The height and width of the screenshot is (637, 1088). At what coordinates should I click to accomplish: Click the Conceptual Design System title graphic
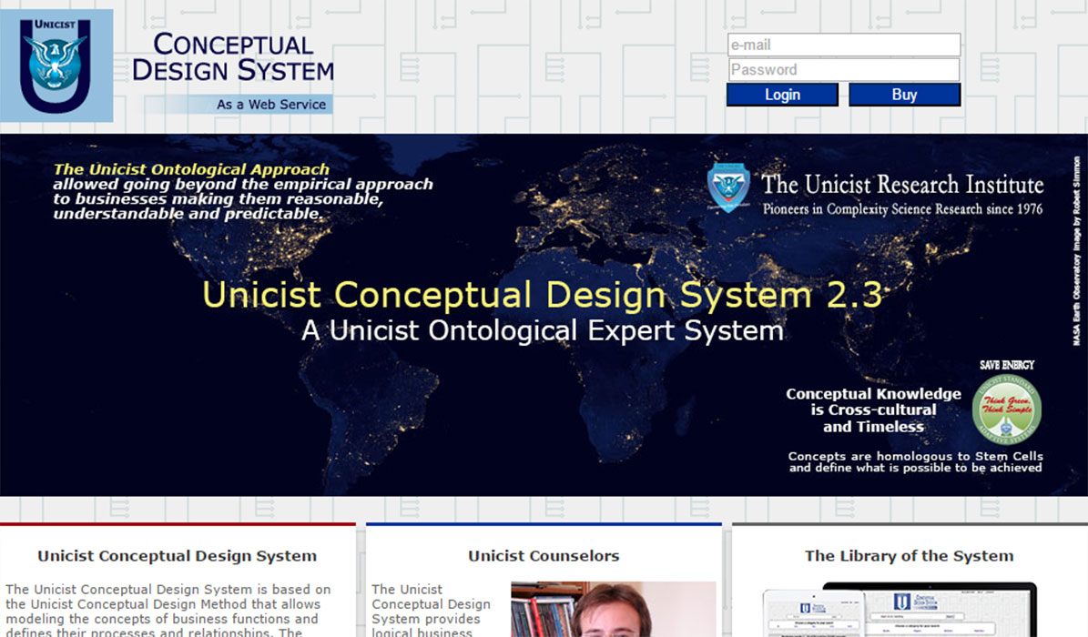point(233,57)
